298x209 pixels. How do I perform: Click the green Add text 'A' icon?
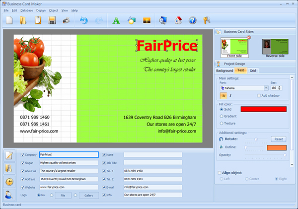(116, 21)
